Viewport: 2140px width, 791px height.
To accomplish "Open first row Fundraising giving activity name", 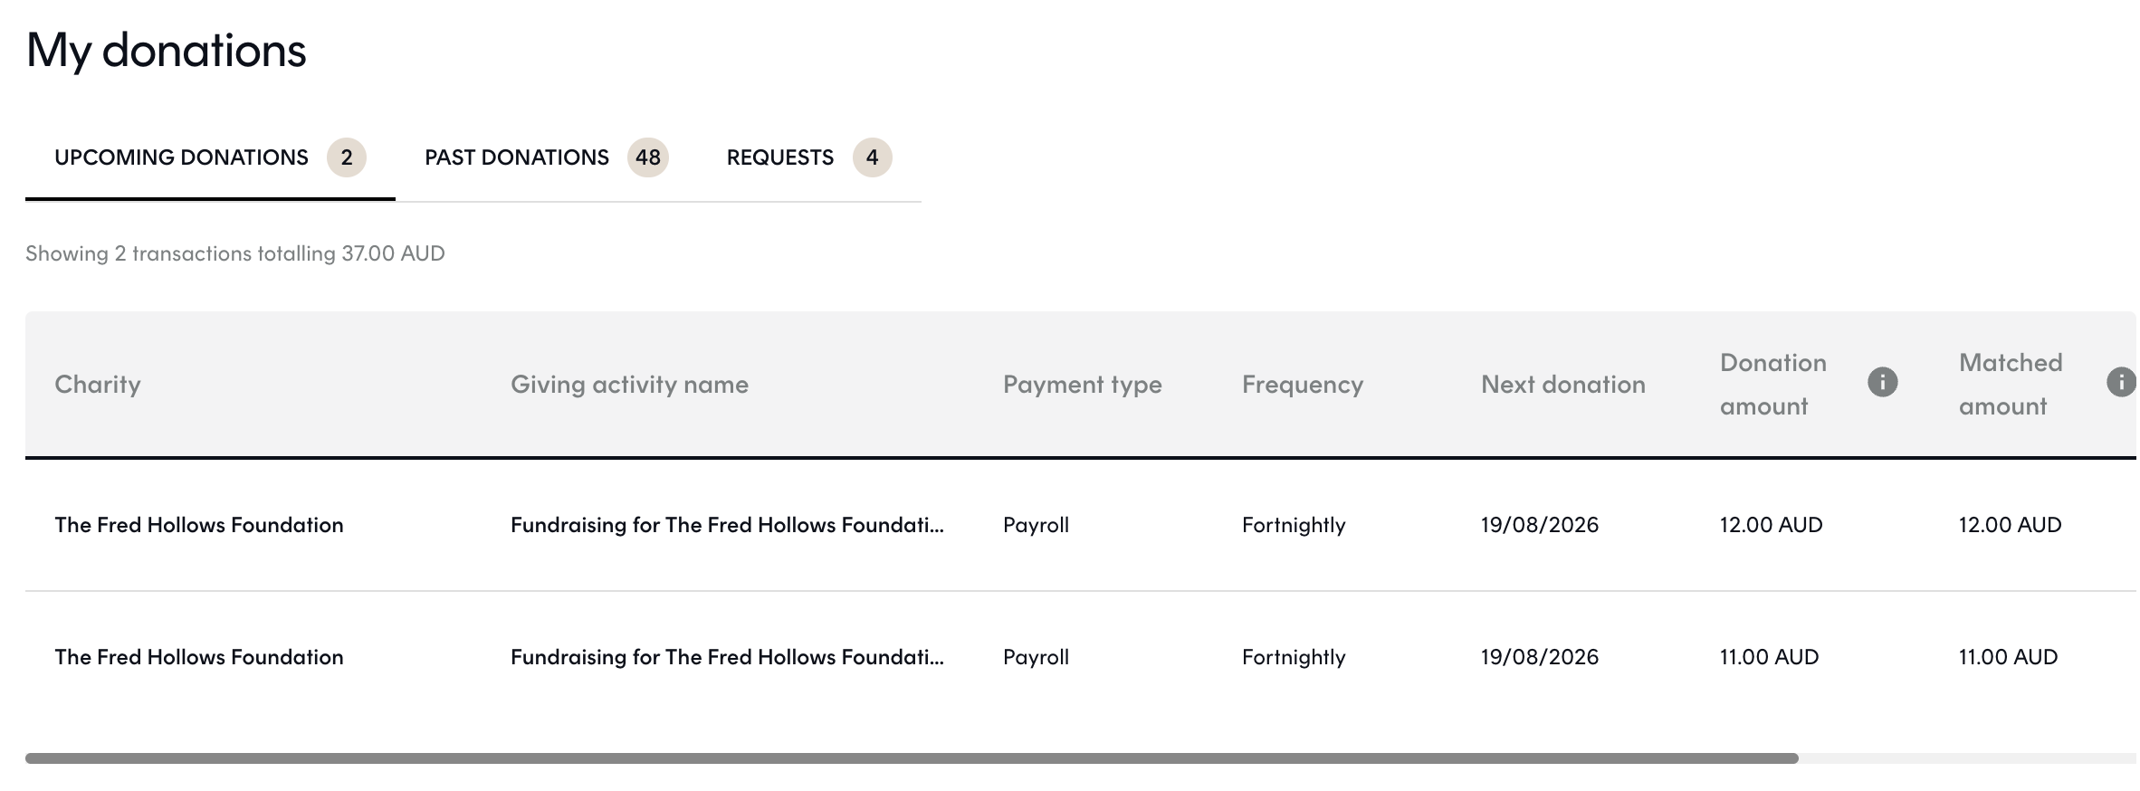I will point(727,525).
